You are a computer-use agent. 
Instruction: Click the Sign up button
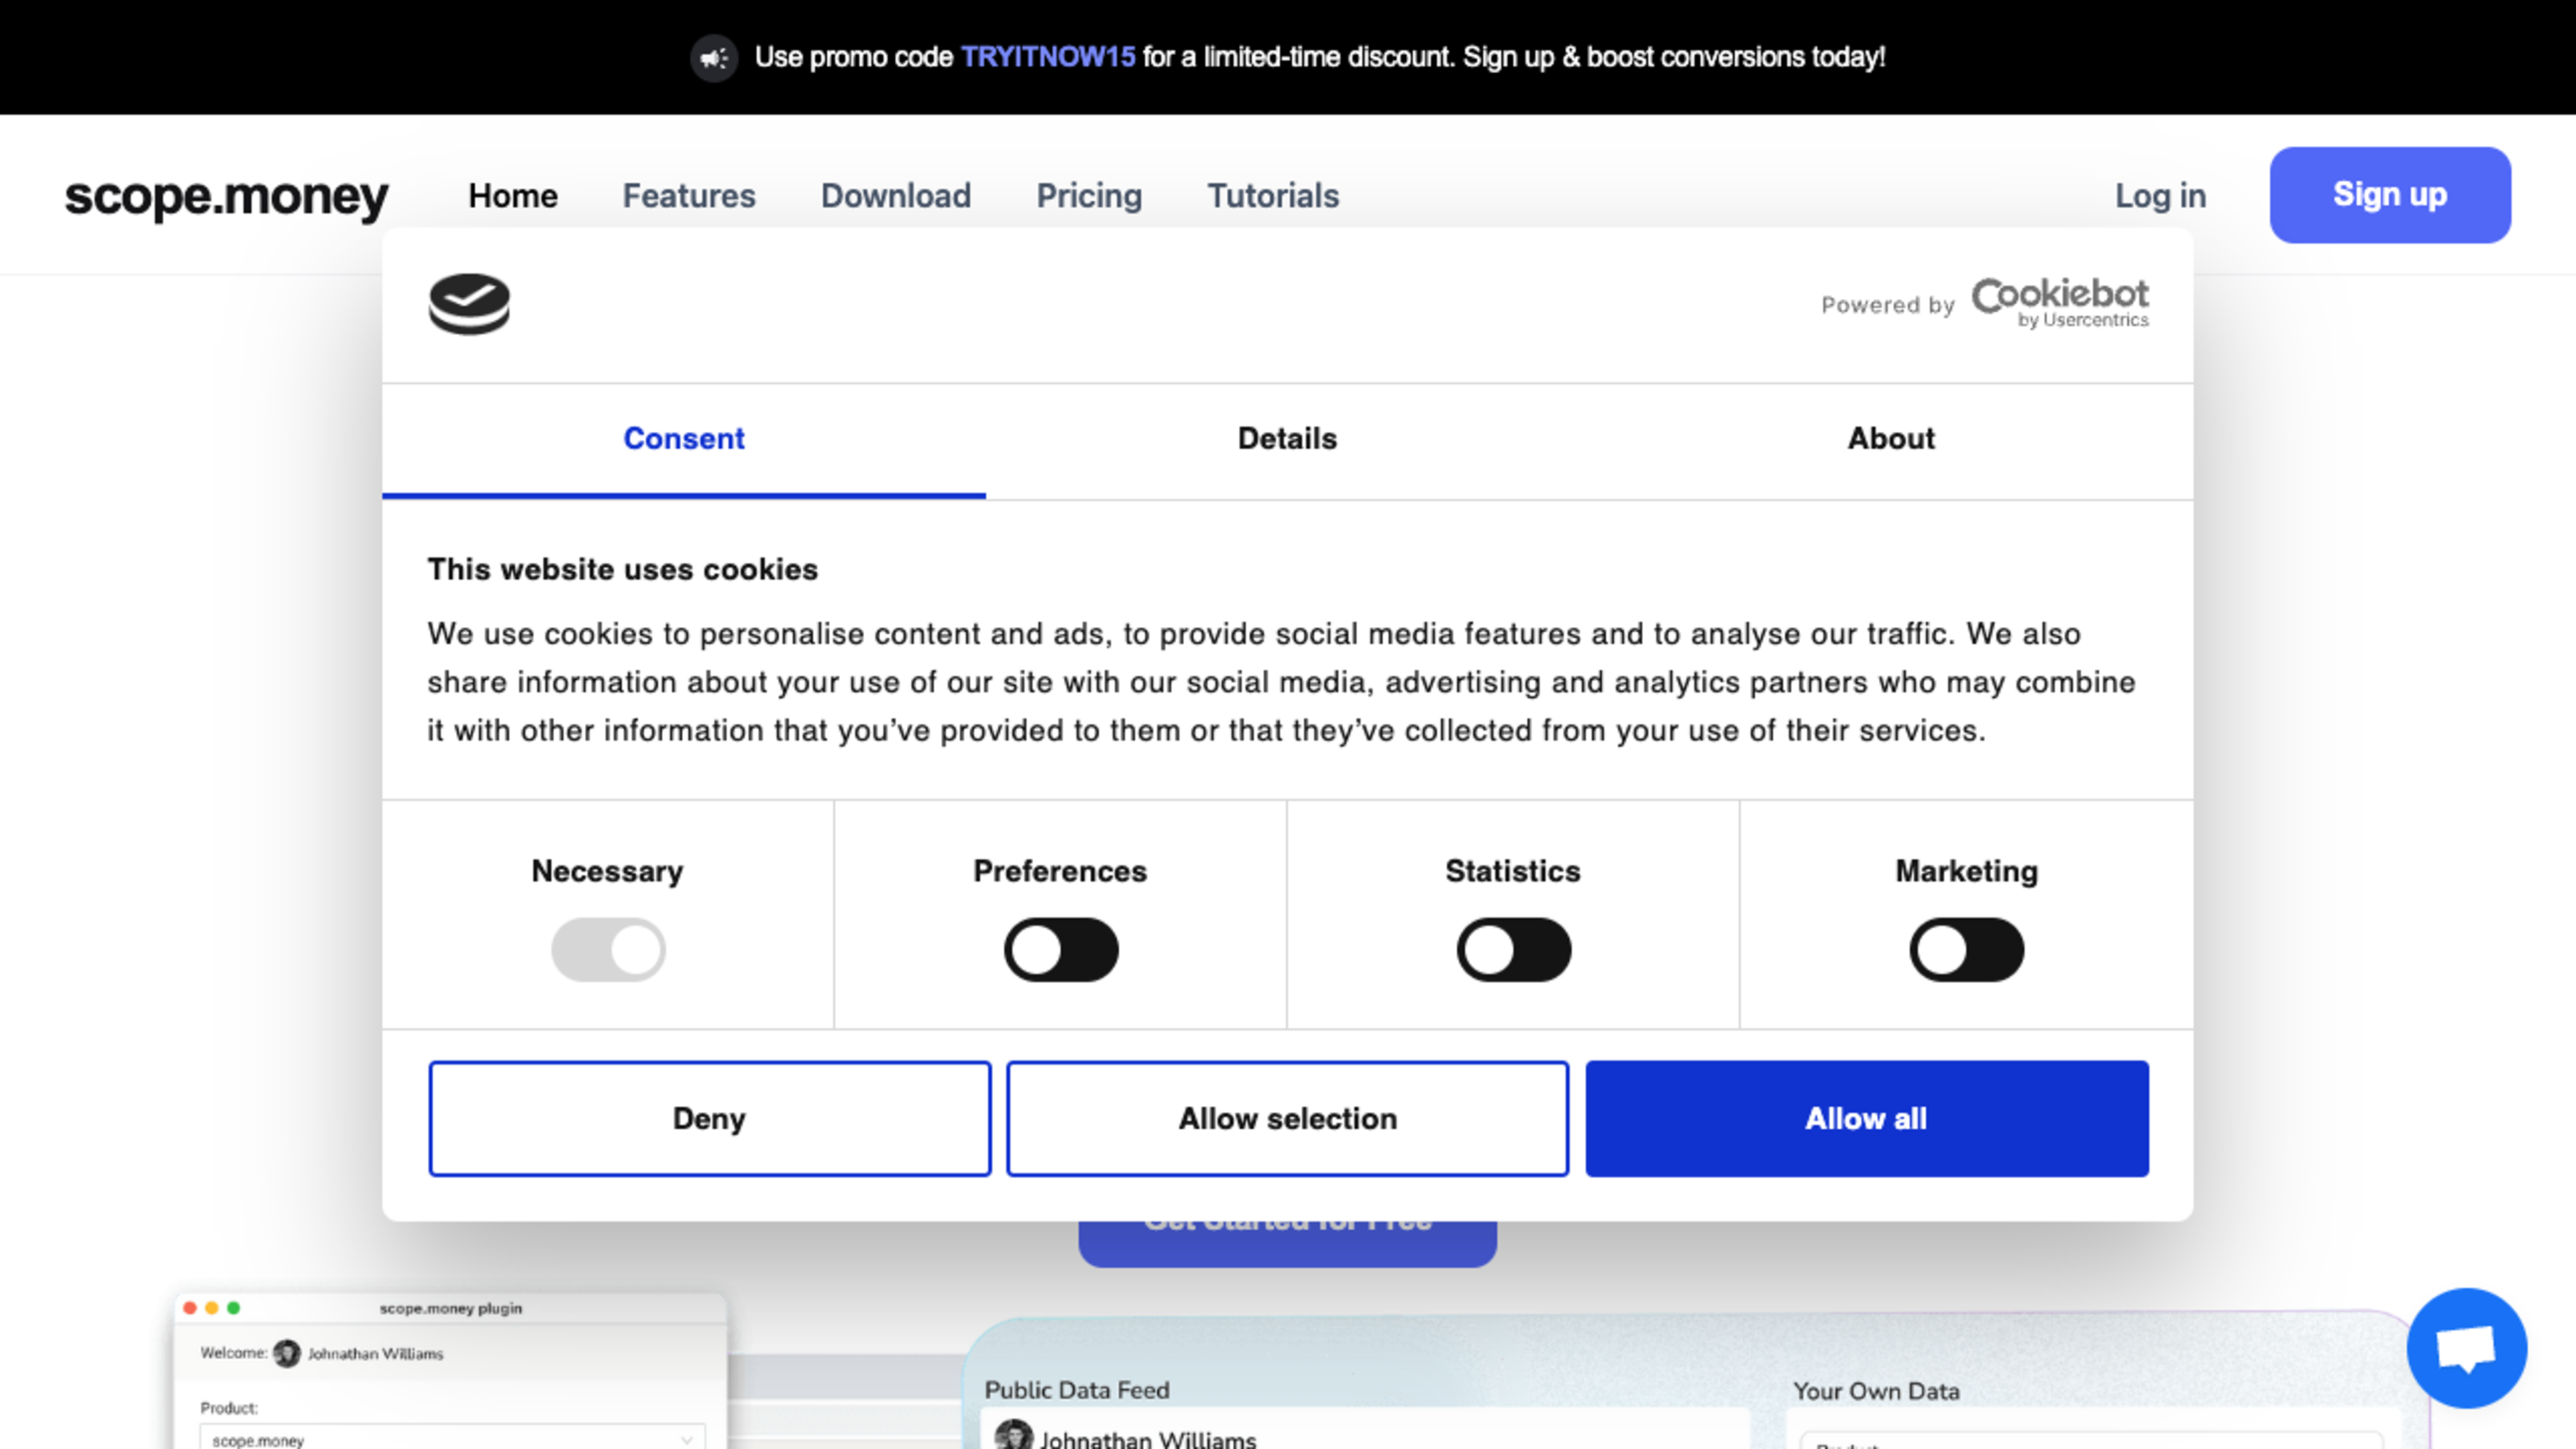pos(2390,195)
